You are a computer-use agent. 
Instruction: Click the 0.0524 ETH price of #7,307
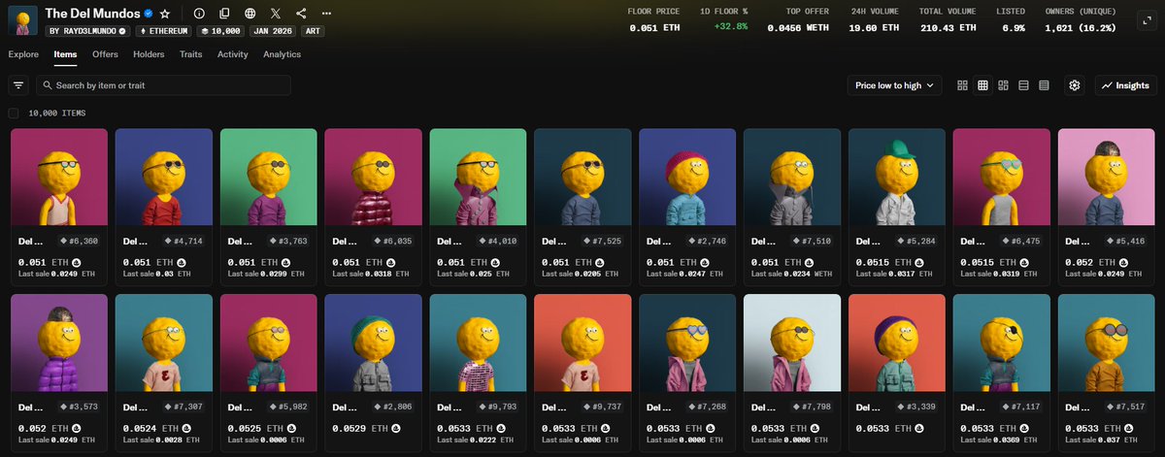[x=150, y=428]
